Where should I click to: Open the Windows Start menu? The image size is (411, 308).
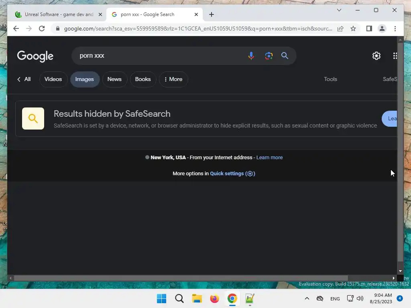coord(161,298)
